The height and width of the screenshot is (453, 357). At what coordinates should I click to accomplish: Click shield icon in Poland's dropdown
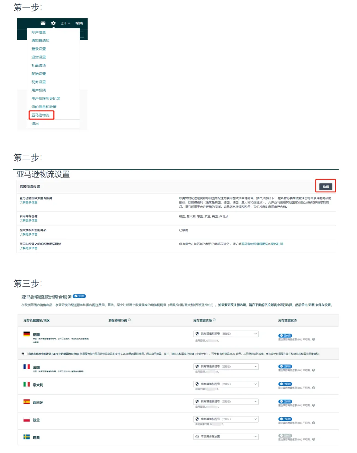(197, 419)
